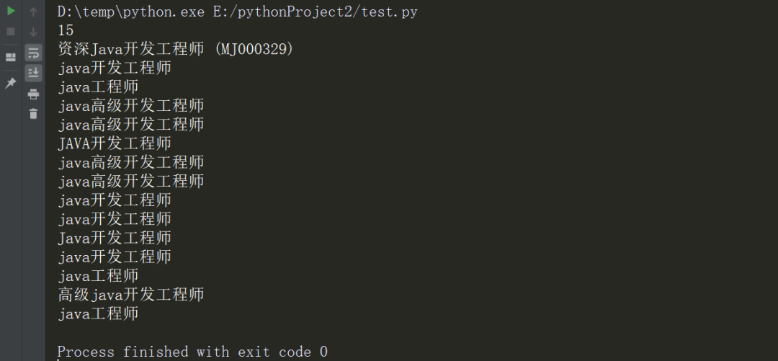Screen dimensions: 778x361
Task: Clear all console output with trash icon
Action: pos(33,114)
